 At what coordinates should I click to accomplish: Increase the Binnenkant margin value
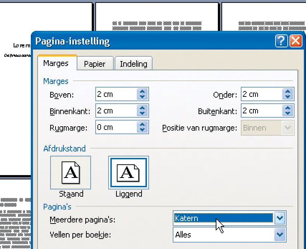coord(143,108)
